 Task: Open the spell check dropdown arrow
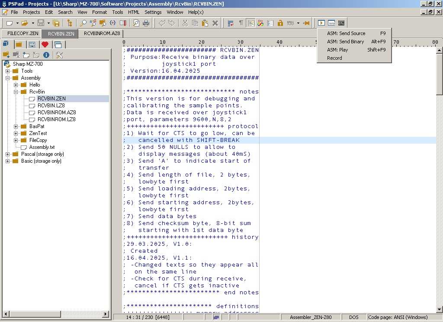pyautogui.click(x=298, y=23)
